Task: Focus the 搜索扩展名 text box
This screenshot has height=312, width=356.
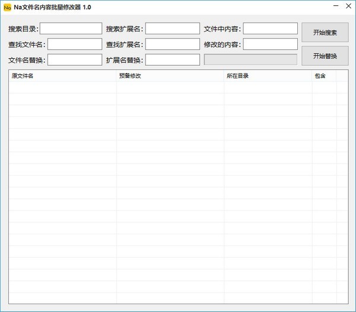Action: (x=172, y=28)
